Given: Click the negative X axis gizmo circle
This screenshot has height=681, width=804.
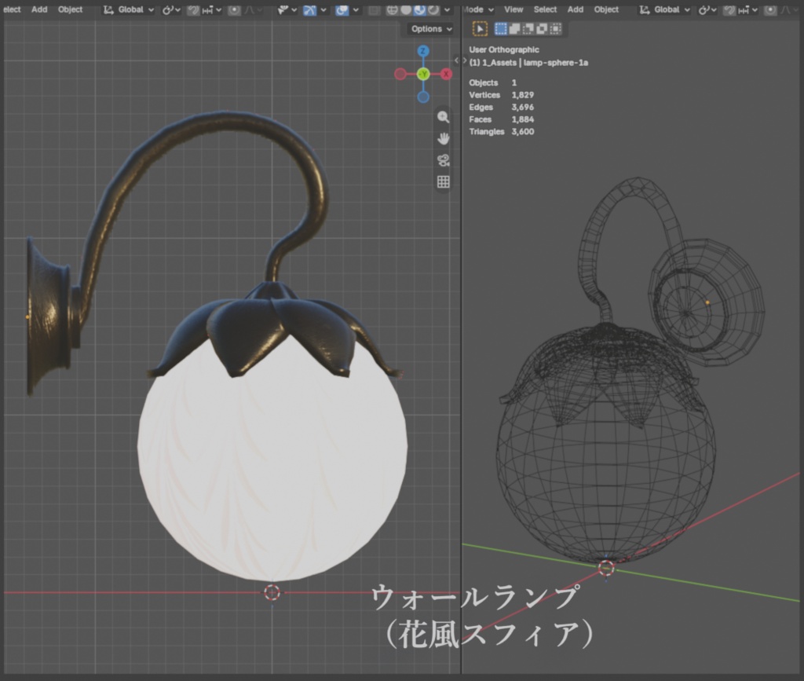Looking at the screenshot, I should click(x=400, y=75).
